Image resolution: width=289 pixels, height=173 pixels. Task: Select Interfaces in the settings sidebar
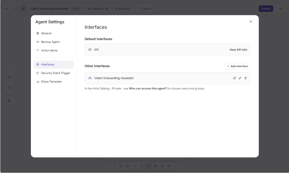pos(54,64)
